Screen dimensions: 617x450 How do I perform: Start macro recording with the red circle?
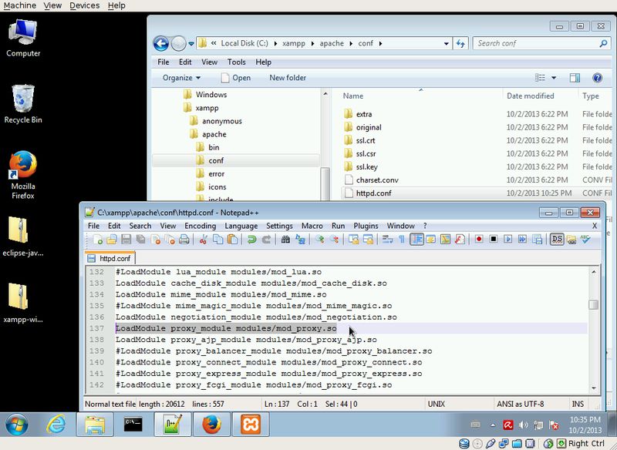(x=479, y=240)
